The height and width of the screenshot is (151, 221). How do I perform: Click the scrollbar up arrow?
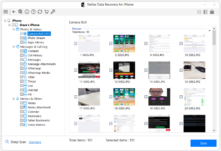coord(214,29)
